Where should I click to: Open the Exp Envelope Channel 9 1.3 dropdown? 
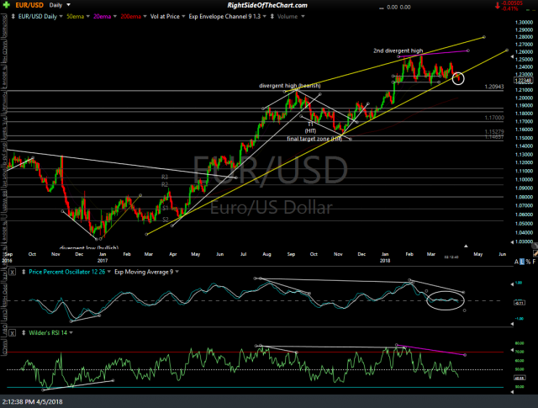click(265, 17)
